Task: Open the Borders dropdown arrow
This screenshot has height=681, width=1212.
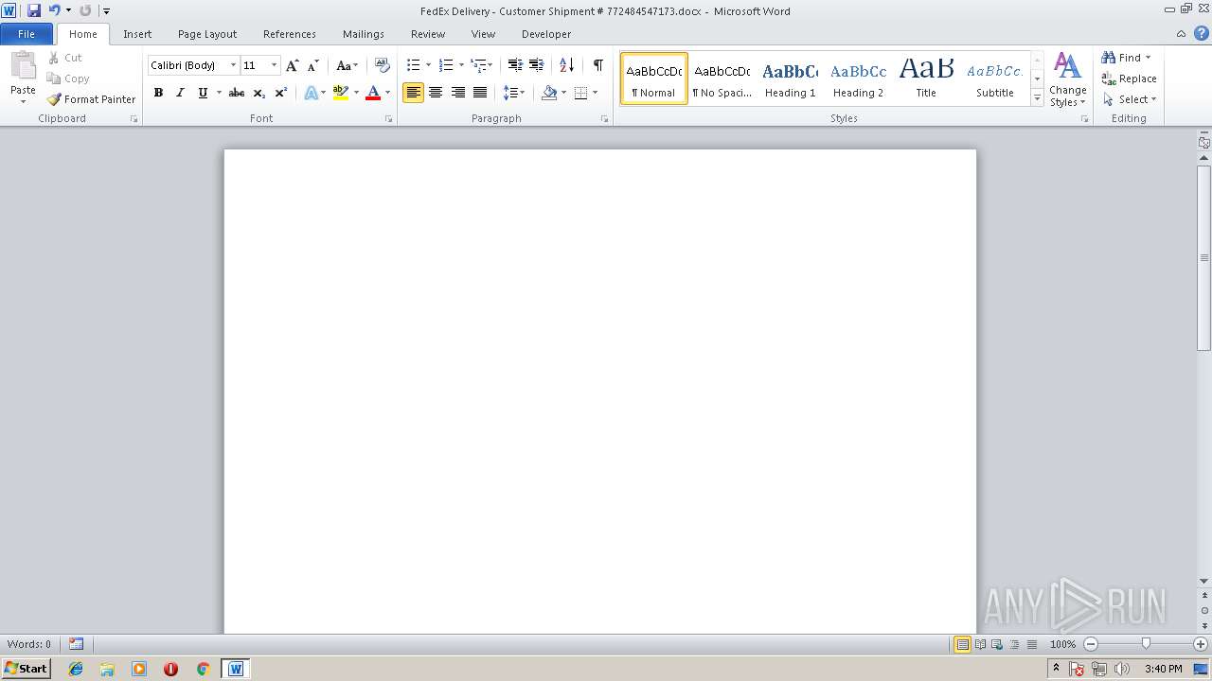Action: coord(595,93)
